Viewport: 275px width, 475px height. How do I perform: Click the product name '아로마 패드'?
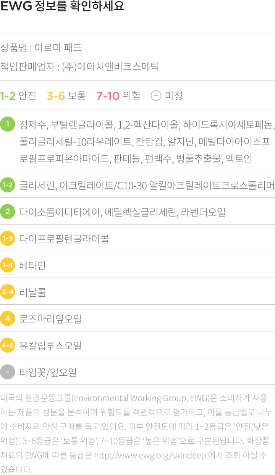click(x=58, y=48)
